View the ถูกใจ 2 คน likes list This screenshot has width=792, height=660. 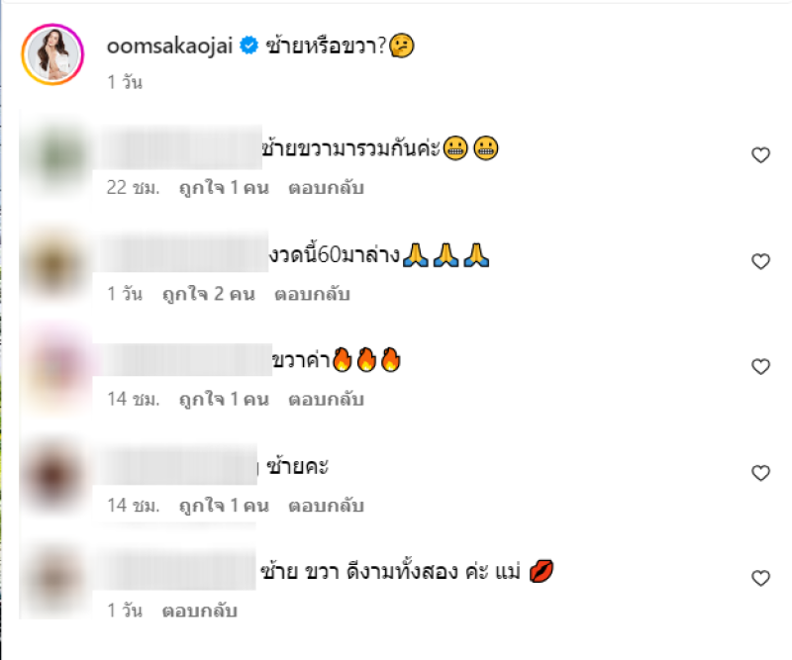209,294
